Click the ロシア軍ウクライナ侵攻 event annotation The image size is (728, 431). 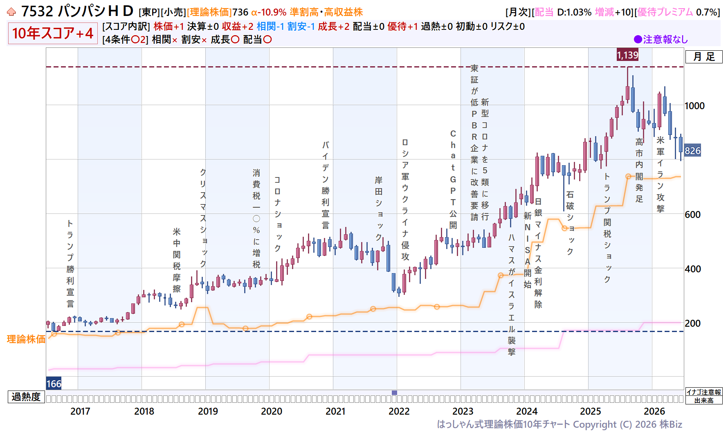click(x=405, y=200)
